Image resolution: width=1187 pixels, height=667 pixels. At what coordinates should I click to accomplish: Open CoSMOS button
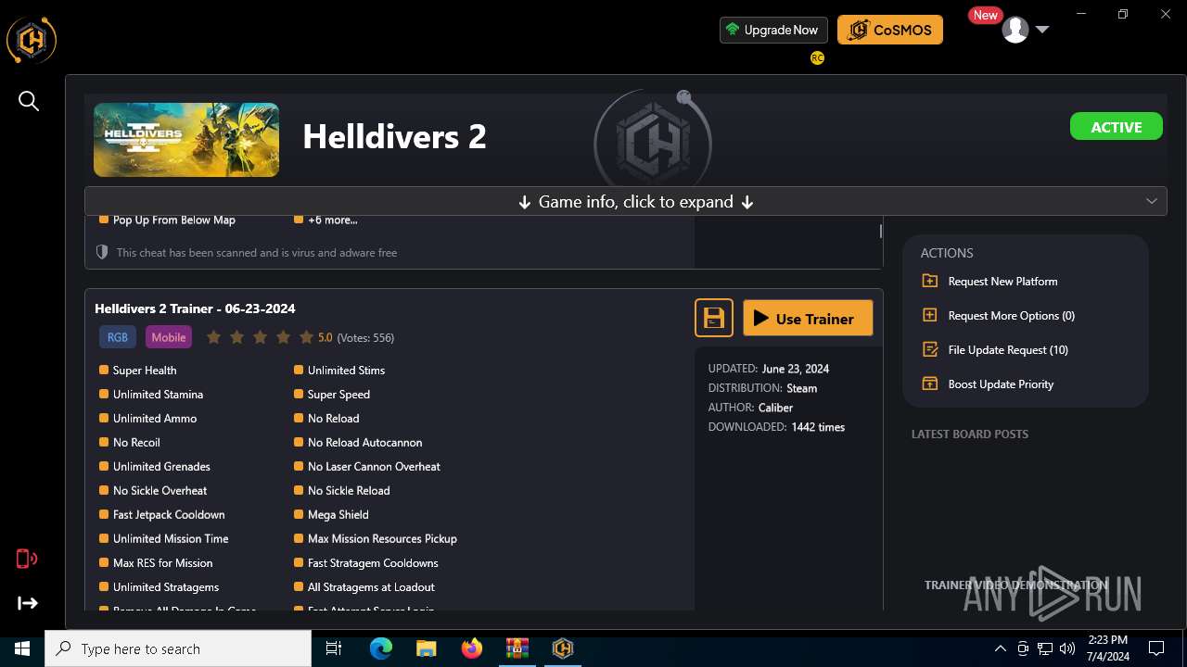click(x=890, y=30)
